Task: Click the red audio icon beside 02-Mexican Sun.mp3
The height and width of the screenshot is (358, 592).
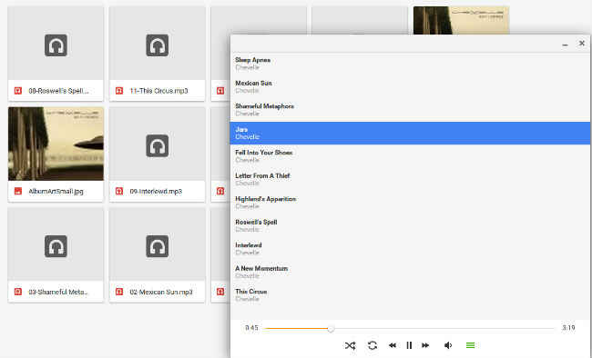Action: pos(119,292)
